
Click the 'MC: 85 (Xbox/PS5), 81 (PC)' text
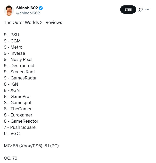[31, 146]
